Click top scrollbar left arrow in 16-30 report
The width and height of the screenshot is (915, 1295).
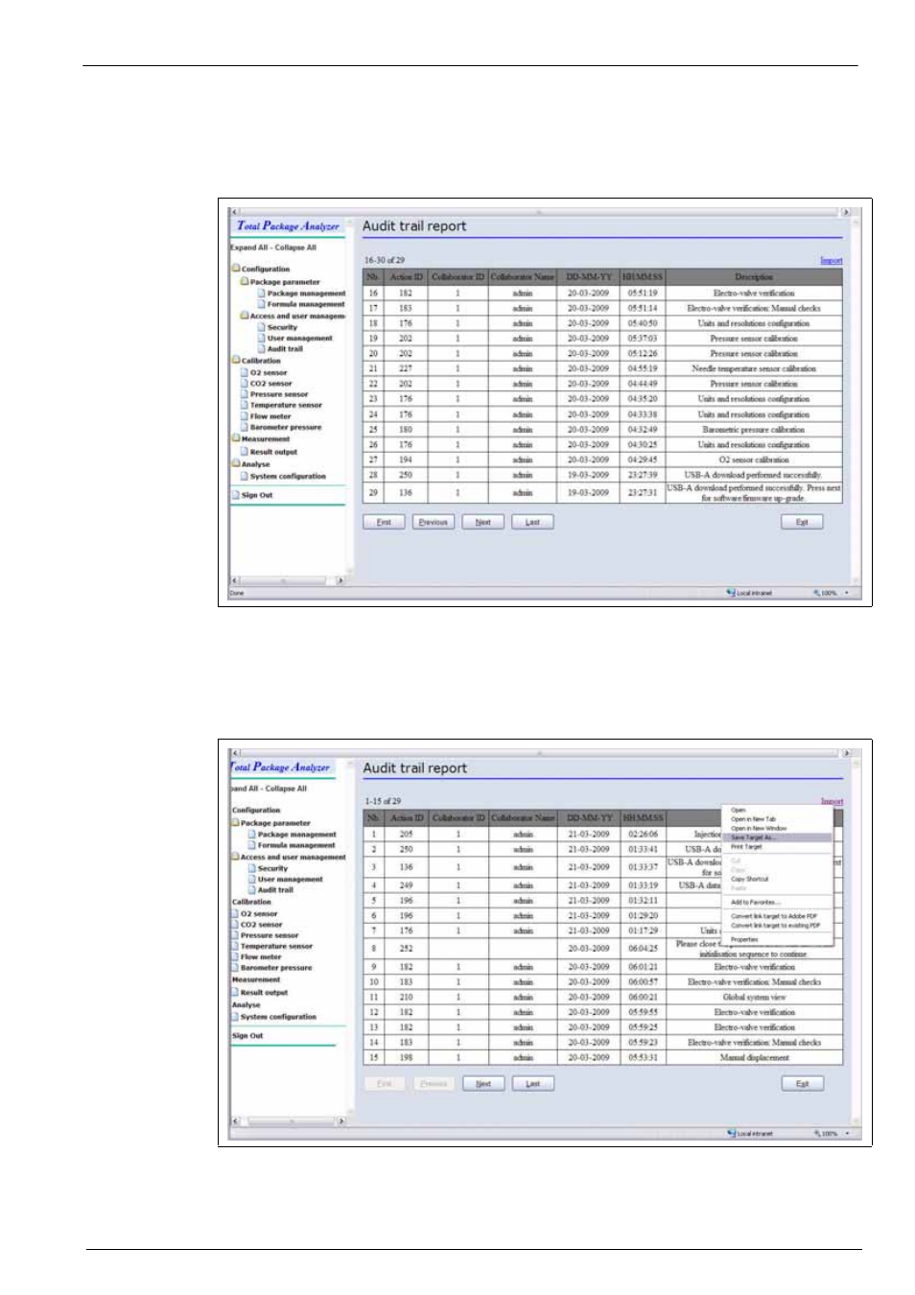click(x=235, y=212)
